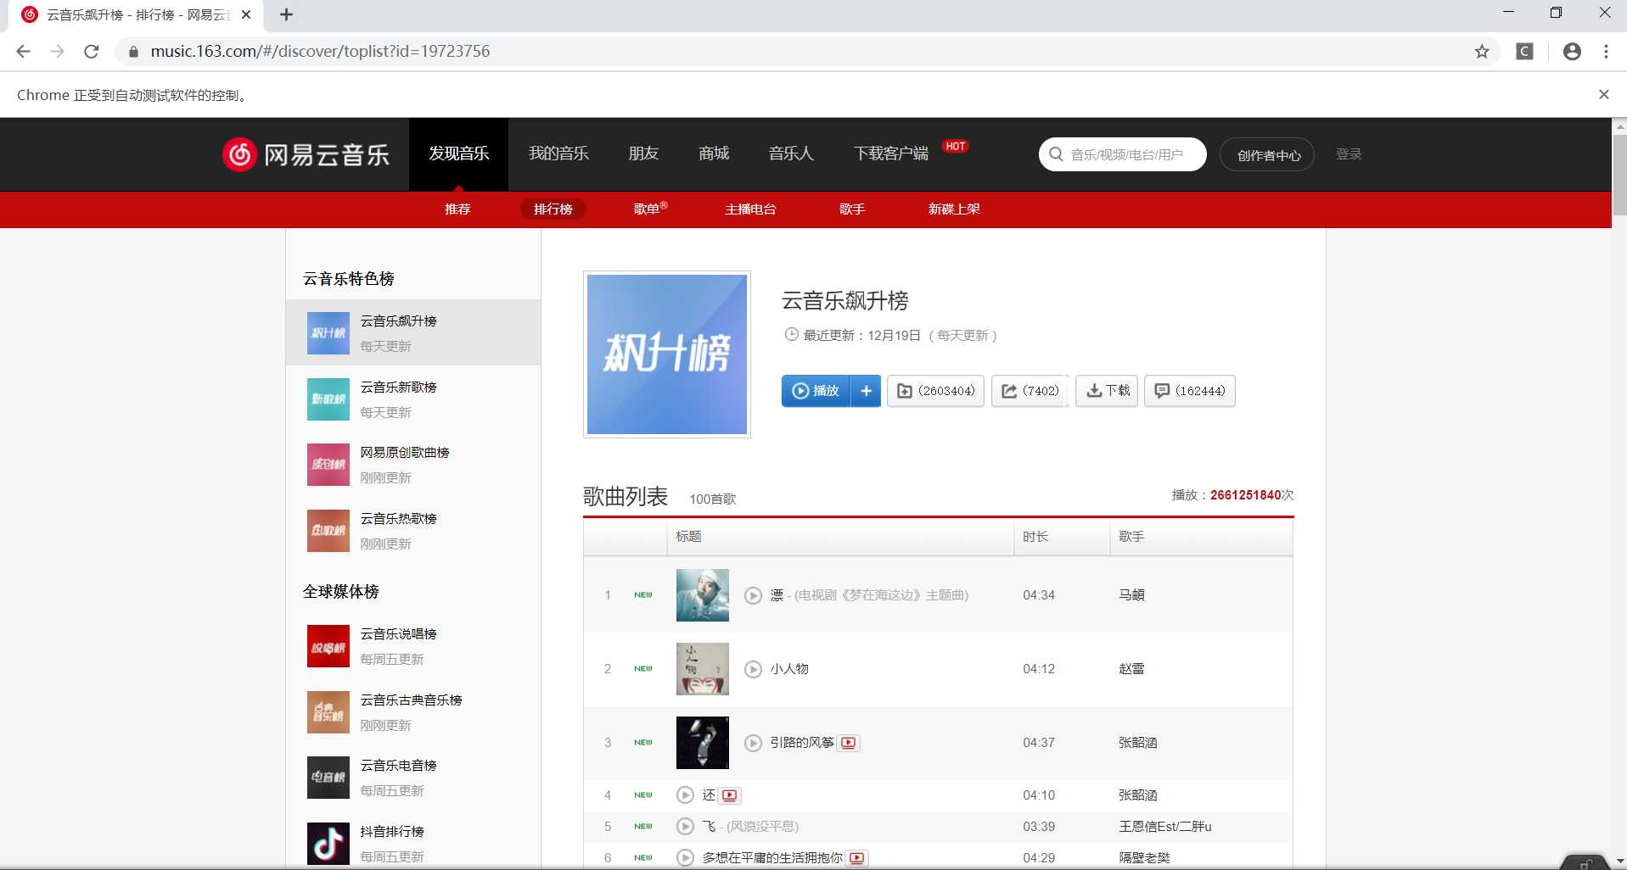Play song 还 with its play icon

pyautogui.click(x=685, y=795)
